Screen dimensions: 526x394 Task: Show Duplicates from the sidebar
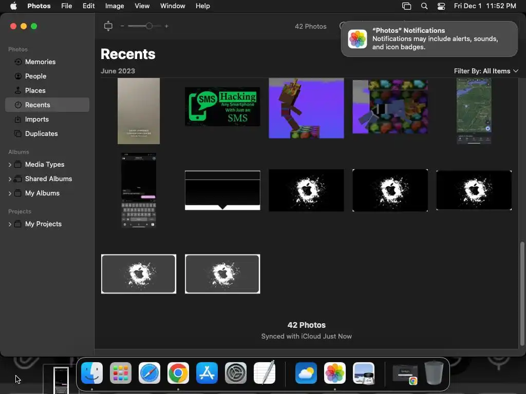click(x=47, y=134)
